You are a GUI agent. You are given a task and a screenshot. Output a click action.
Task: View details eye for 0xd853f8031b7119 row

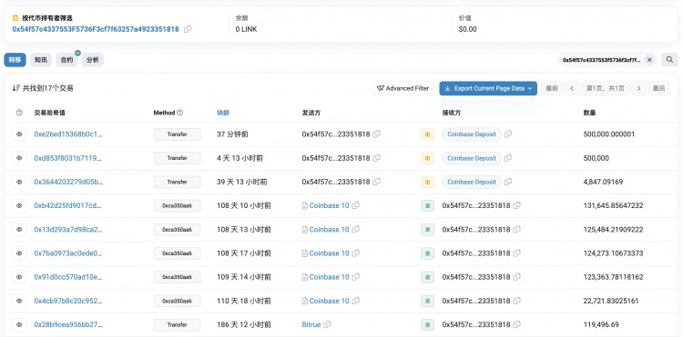[x=19, y=158]
